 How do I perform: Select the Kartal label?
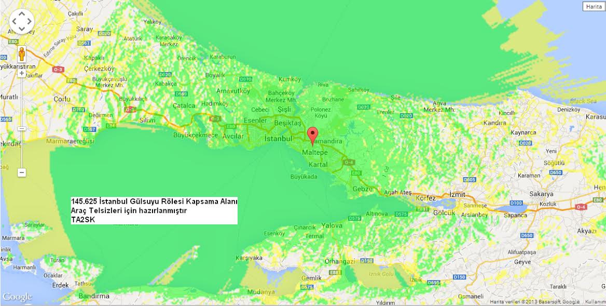pos(318,165)
